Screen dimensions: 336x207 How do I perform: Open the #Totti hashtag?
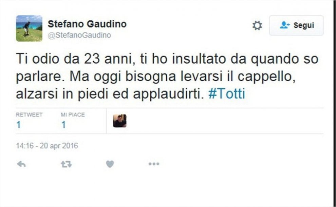pos(226,94)
